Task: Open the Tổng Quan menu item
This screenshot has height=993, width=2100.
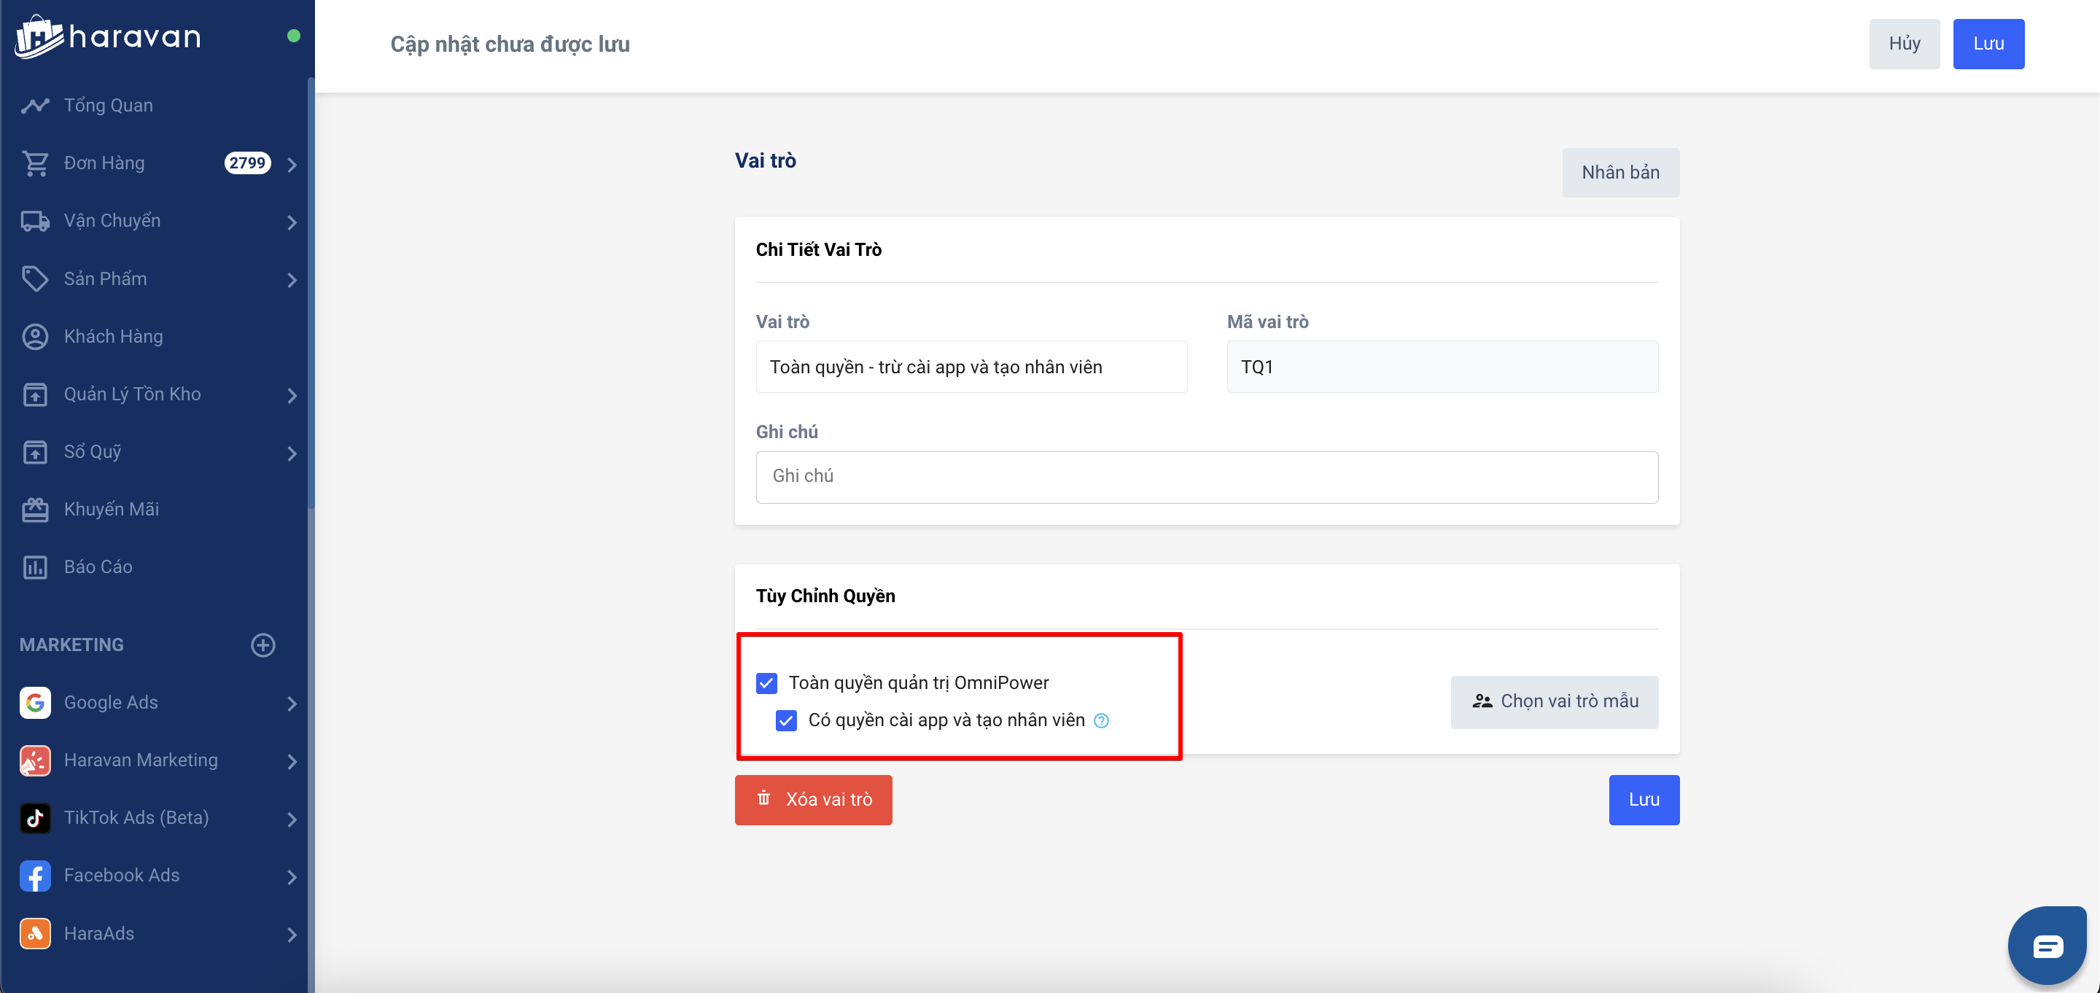Action: (153, 105)
